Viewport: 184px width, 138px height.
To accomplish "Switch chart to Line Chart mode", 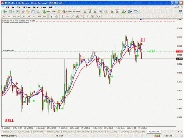I will tap(95, 11).
